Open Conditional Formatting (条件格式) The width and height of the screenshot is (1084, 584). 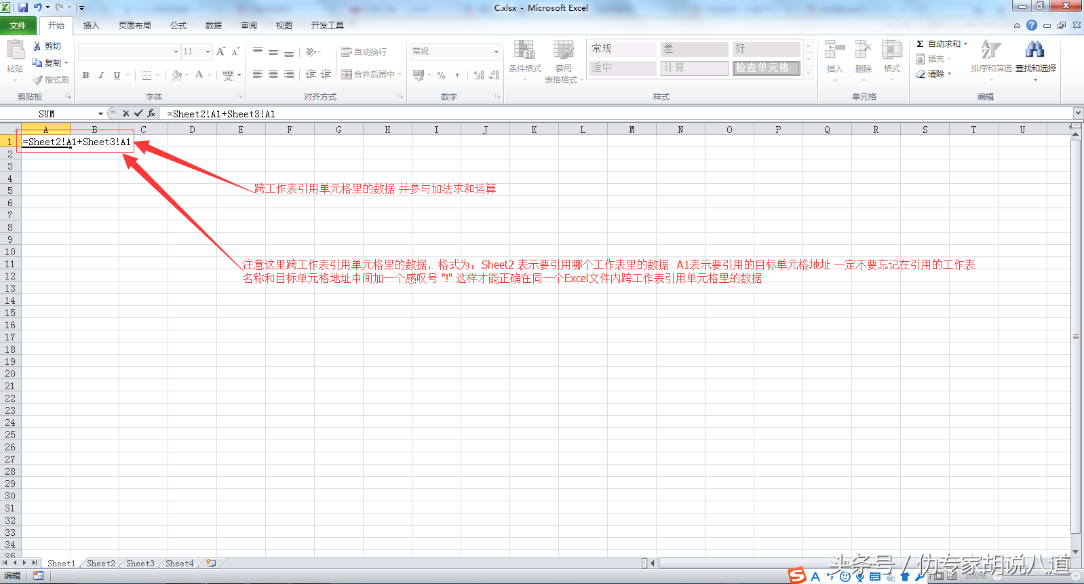pos(525,61)
